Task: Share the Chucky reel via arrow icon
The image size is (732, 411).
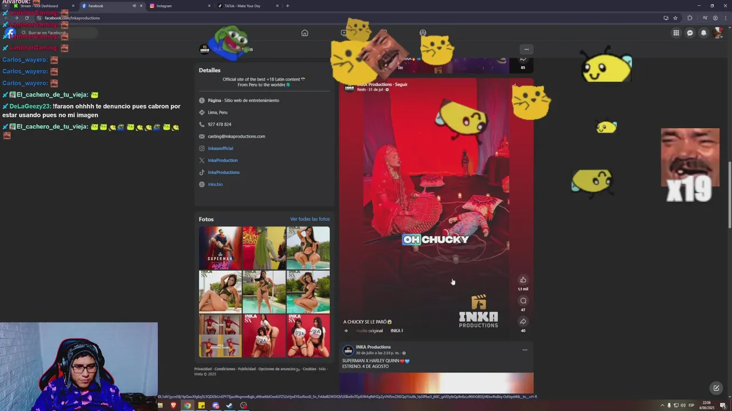Action: pos(523,321)
